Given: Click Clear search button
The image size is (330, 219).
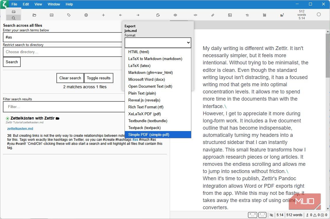Looking at the screenshot, I should (x=70, y=78).
